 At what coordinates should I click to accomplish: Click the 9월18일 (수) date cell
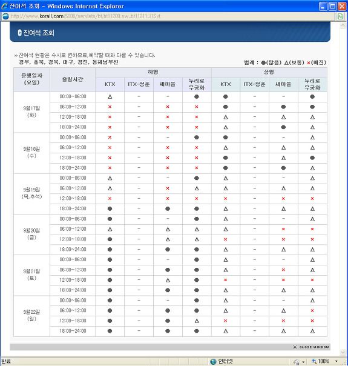(31, 153)
